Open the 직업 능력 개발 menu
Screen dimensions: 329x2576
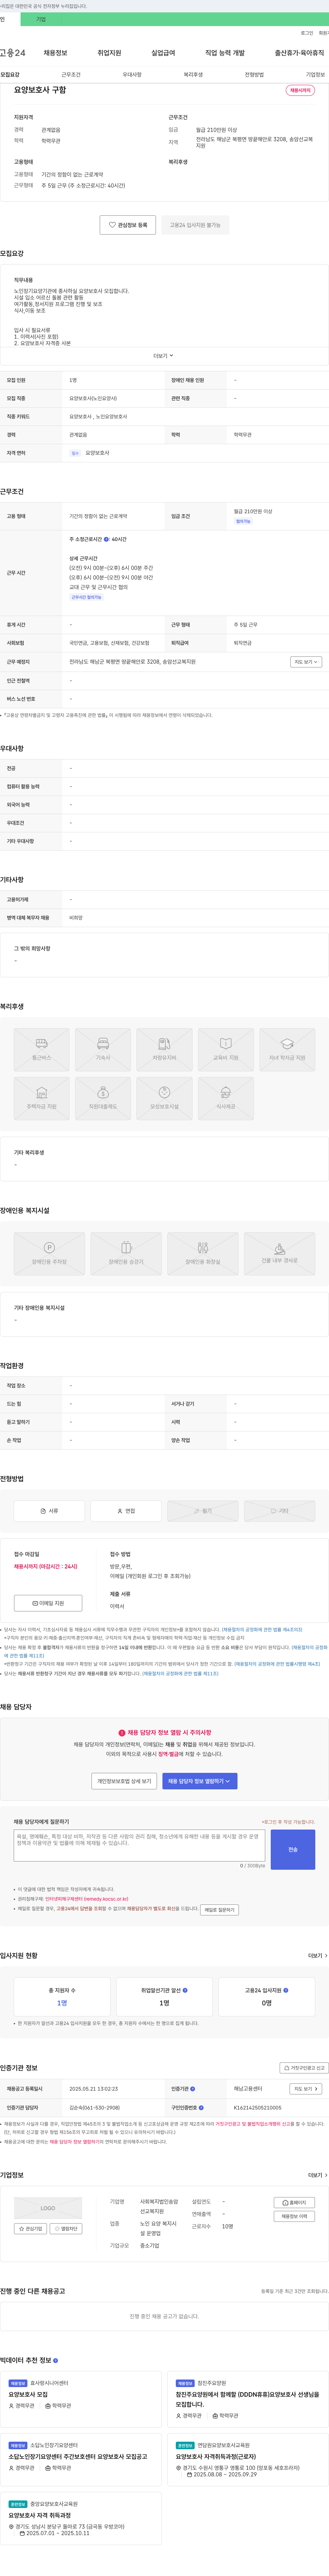224,53
